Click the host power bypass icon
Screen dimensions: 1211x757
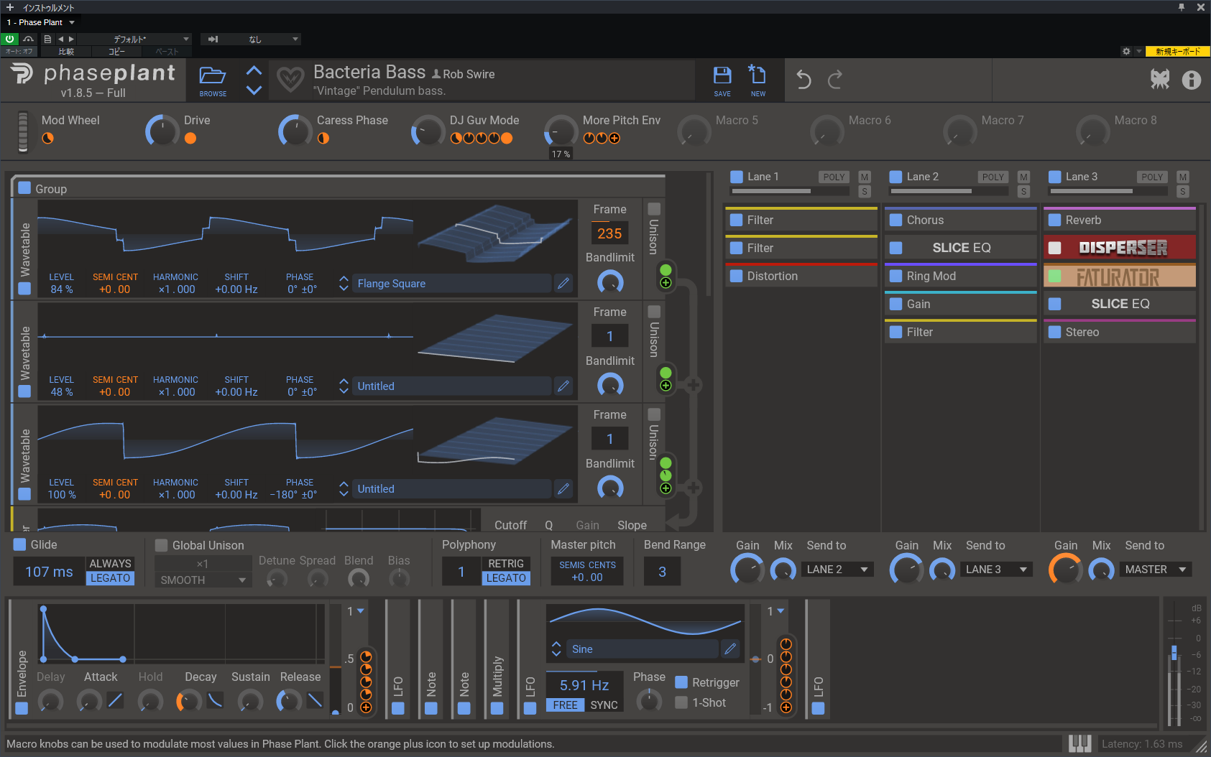click(x=10, y=39)
